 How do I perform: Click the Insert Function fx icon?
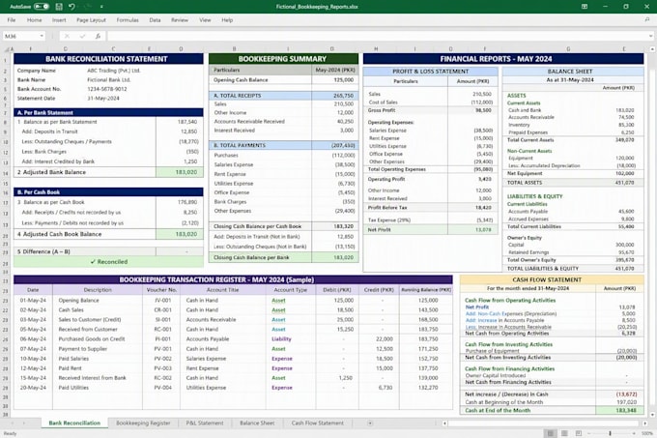[98, 36]
